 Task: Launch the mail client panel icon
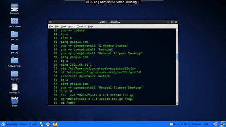[x=48, y=124]
